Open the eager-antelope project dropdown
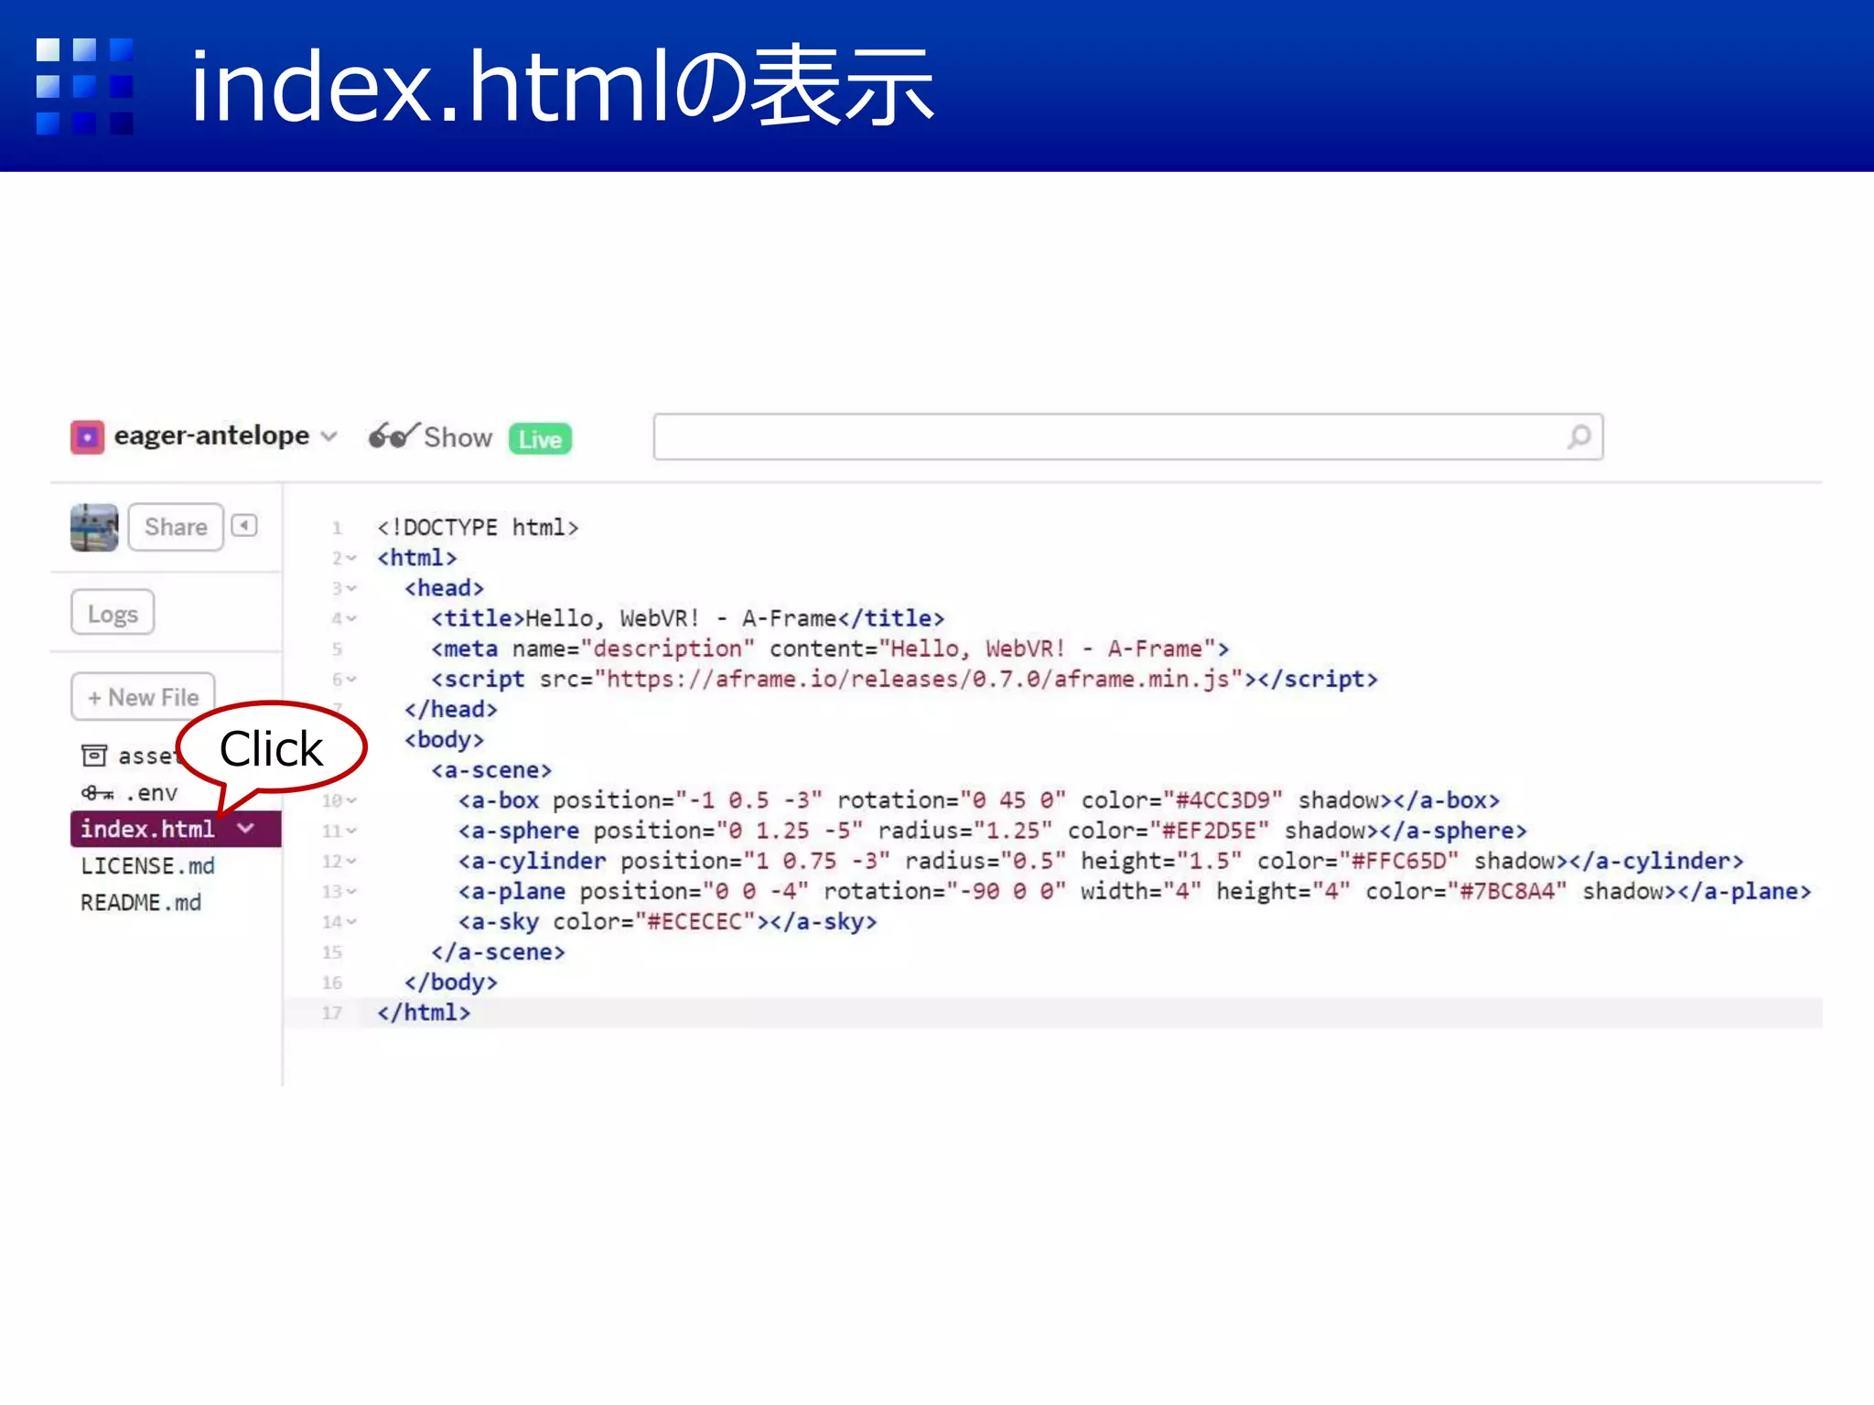This screenshot has width=1874, height=1405. coord(329,437)
